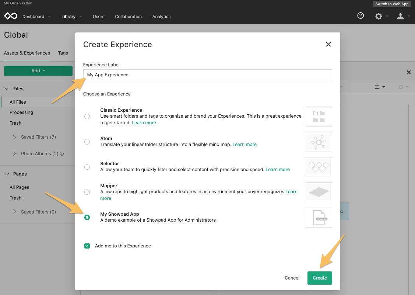415x295 pixels.
Task: Click the Selector diamonds thumbnail
Action: [x=319, y=167]
